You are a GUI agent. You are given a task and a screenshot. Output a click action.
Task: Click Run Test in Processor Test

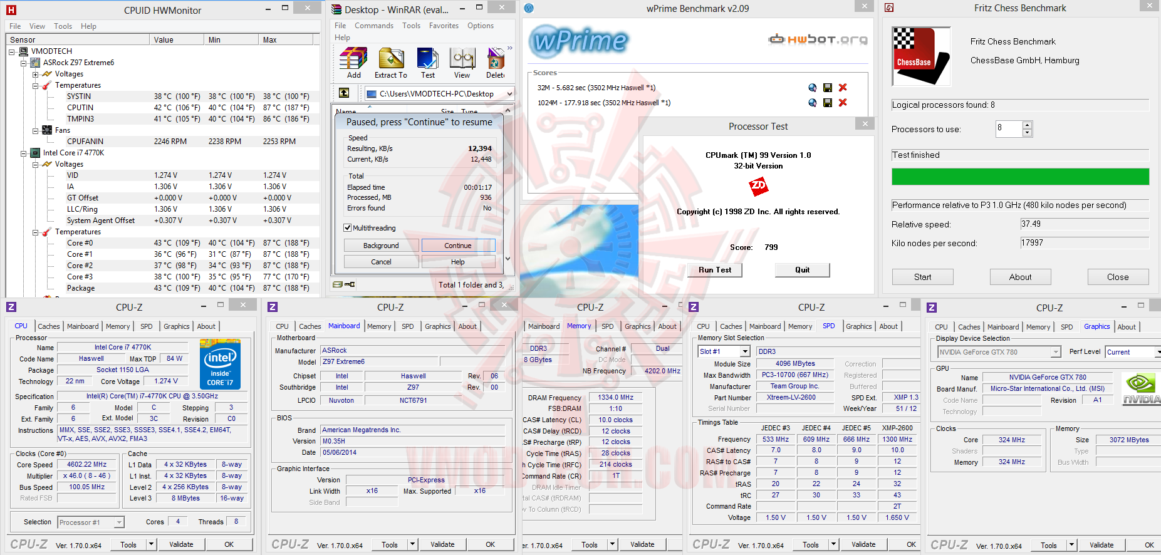[715, 270]
